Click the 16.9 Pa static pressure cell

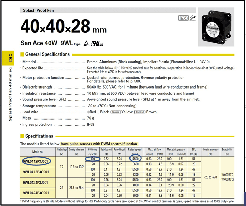click(171, 164)
